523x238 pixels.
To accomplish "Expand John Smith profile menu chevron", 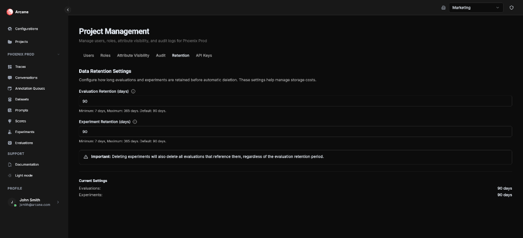I will 58,202.
